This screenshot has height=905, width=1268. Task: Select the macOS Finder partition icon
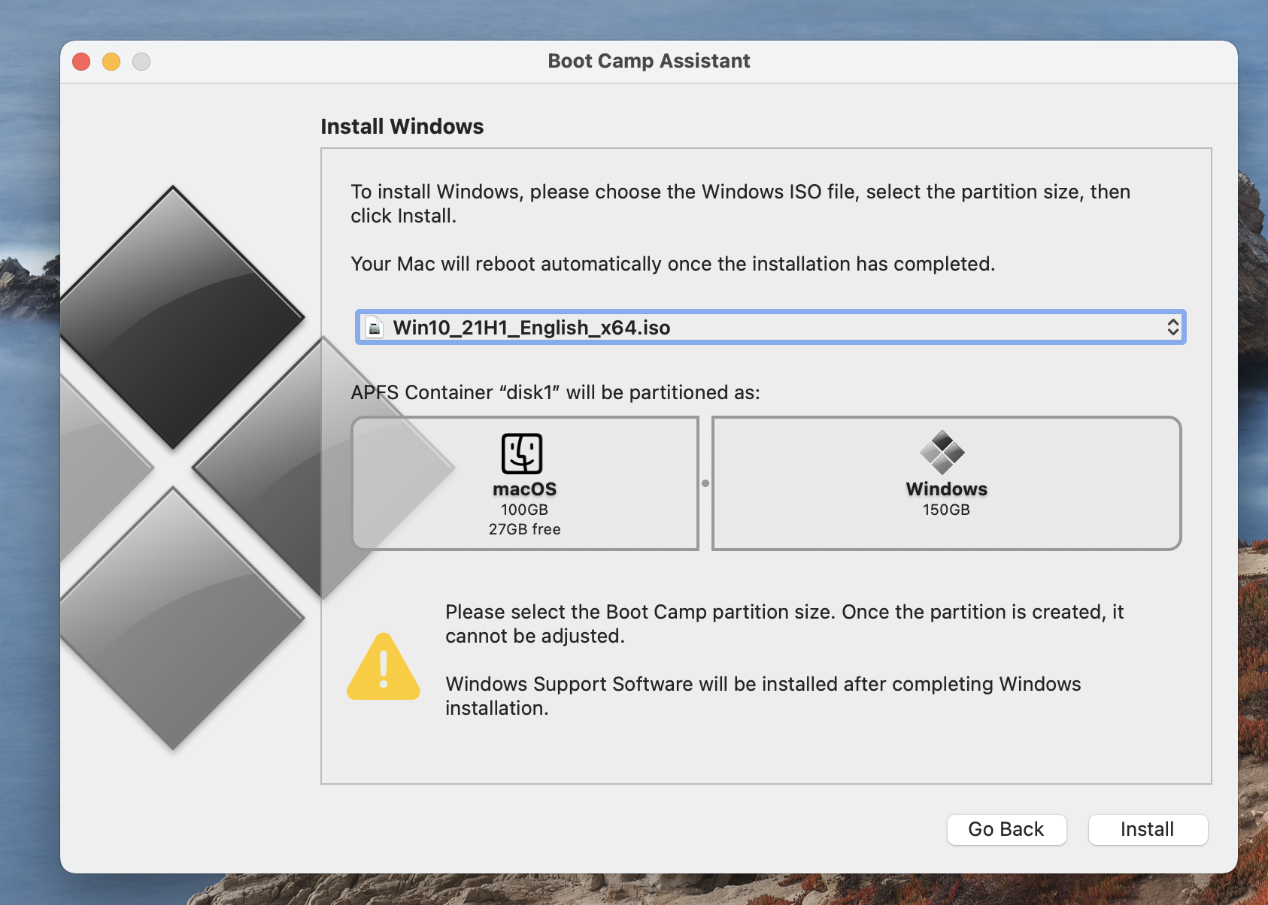click(x=522, y=453)
